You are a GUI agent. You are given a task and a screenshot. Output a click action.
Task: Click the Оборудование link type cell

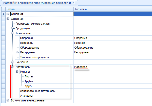pos(84,48)
